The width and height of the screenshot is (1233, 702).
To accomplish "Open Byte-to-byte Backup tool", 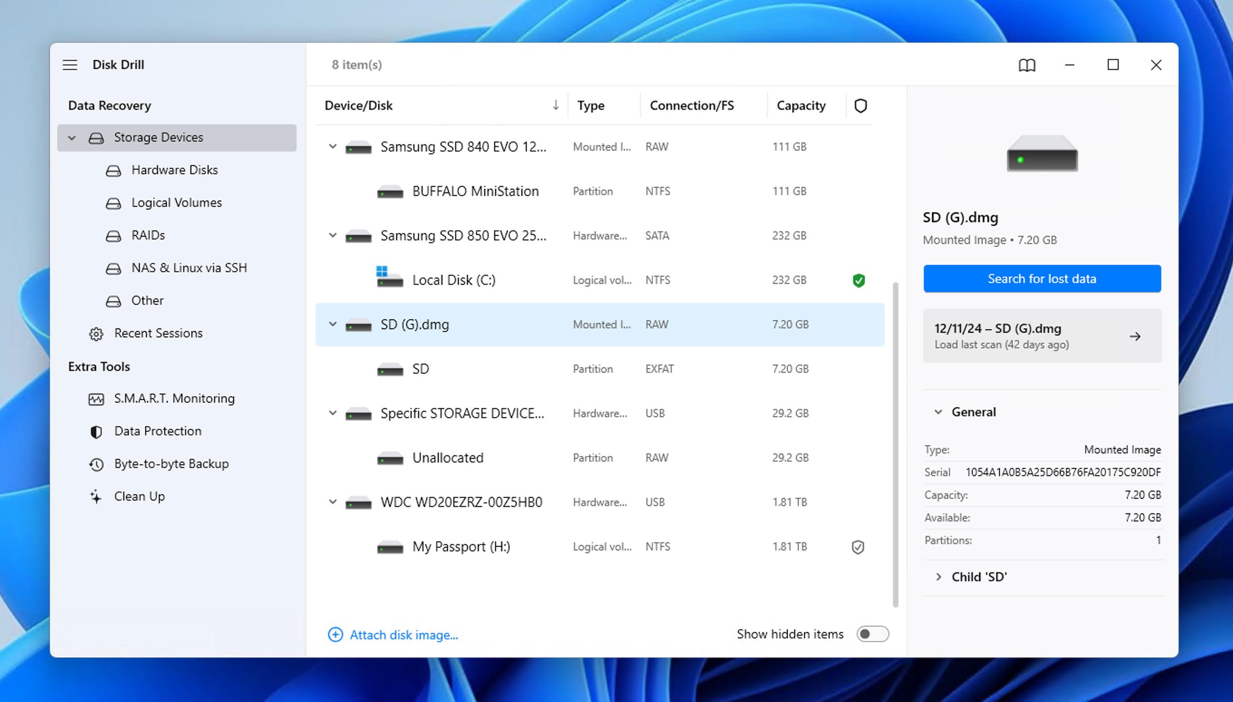I will point(176,464).
